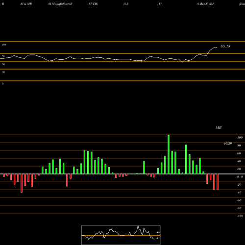Click the RSI axis label 100
The width and height of the screenshot is (245, 245).
click(4, 45)
